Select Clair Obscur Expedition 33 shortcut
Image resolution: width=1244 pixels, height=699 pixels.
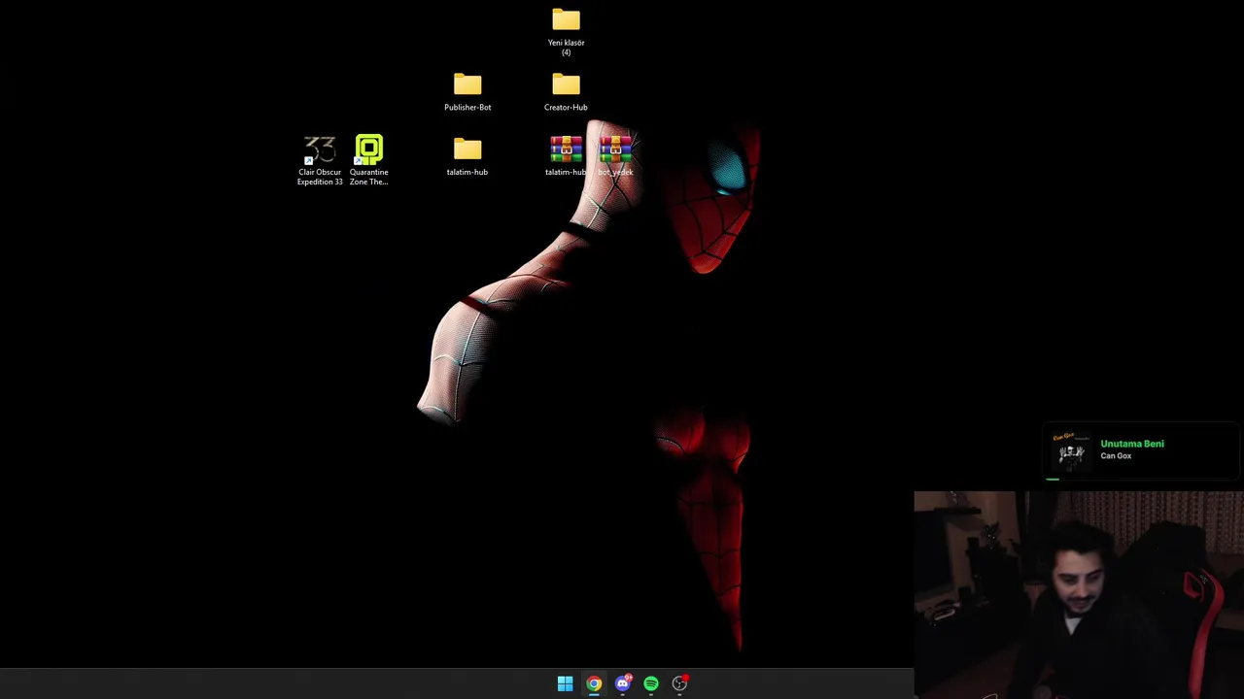tap(320, 160)
